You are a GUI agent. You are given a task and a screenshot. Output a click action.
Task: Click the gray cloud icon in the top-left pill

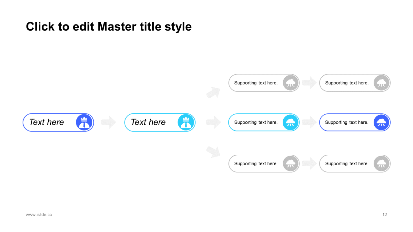[291, 83]
